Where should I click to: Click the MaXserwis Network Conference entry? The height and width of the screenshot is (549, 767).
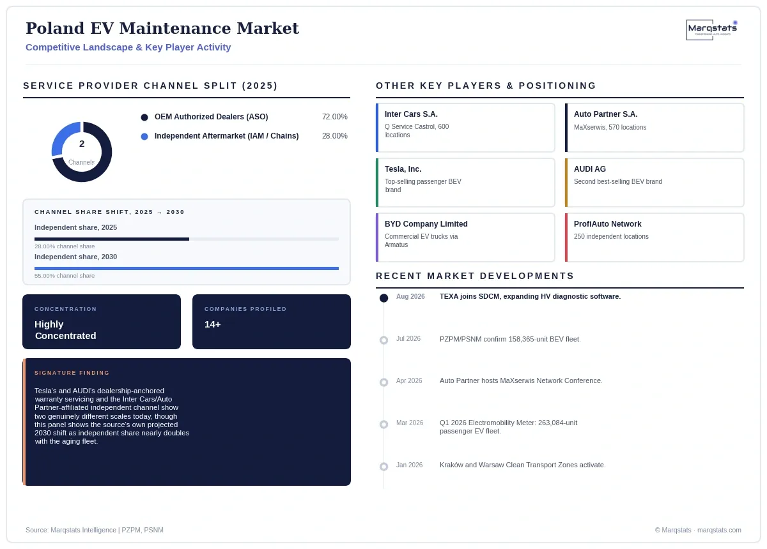(x=521, y=380)
